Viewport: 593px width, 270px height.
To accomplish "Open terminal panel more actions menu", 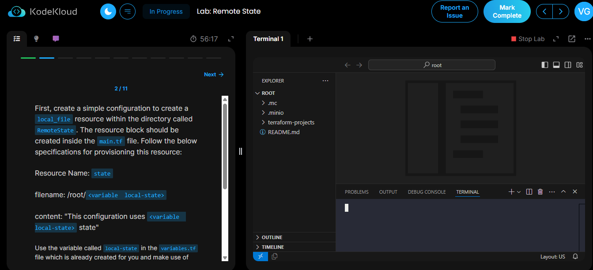I will point(551,192).
